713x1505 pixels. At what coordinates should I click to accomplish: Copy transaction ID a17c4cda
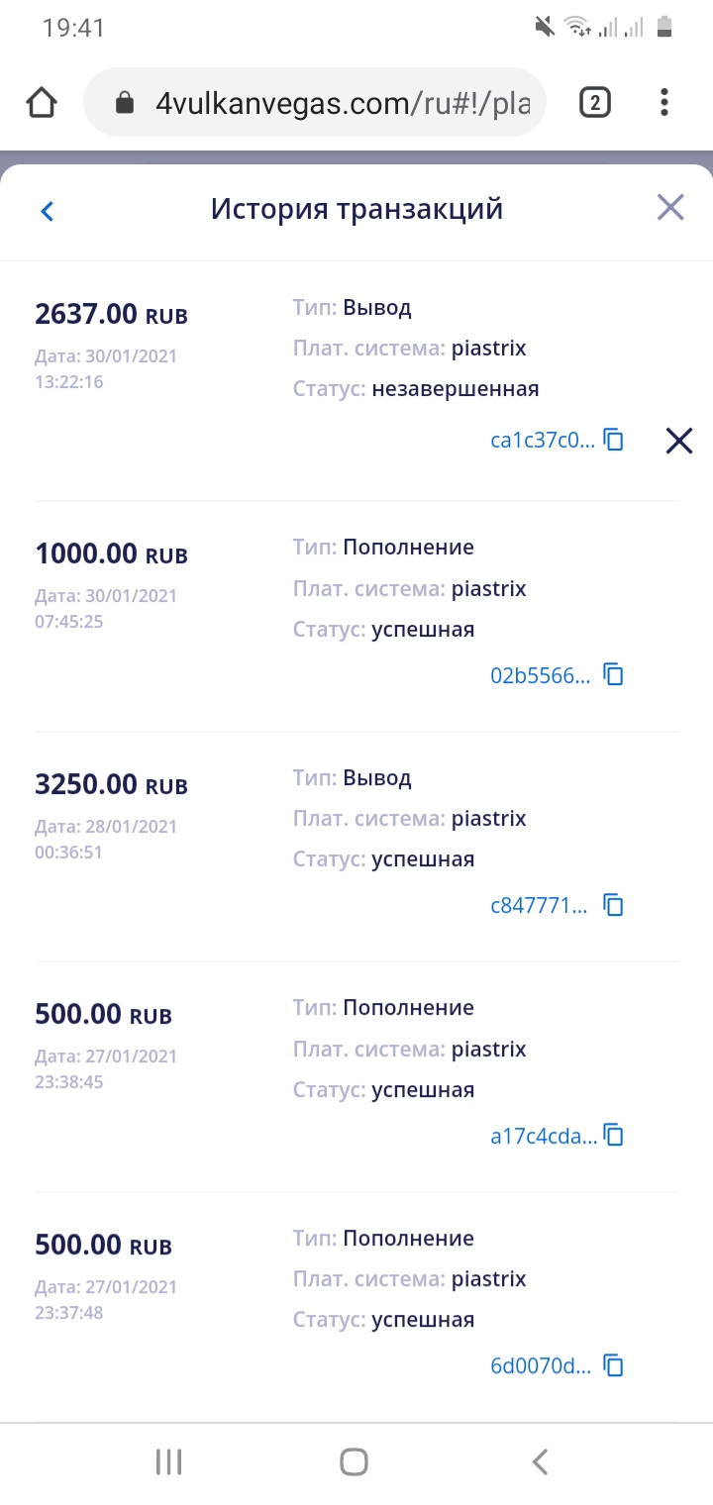tap(614, 1136)
